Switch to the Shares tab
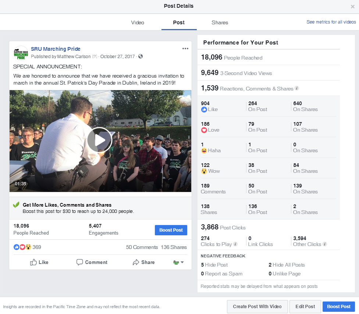This screenshot has height=314, width=359. click(220, 22)
